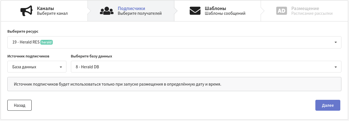
Task: Click the Subscribers people group icon
Action: point(107,11)
